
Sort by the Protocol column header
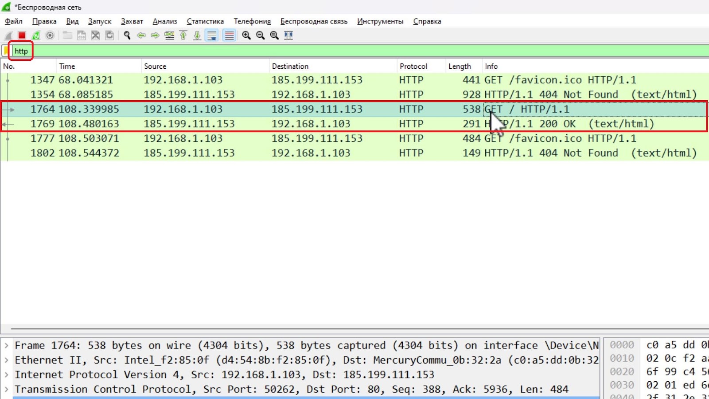421,66
